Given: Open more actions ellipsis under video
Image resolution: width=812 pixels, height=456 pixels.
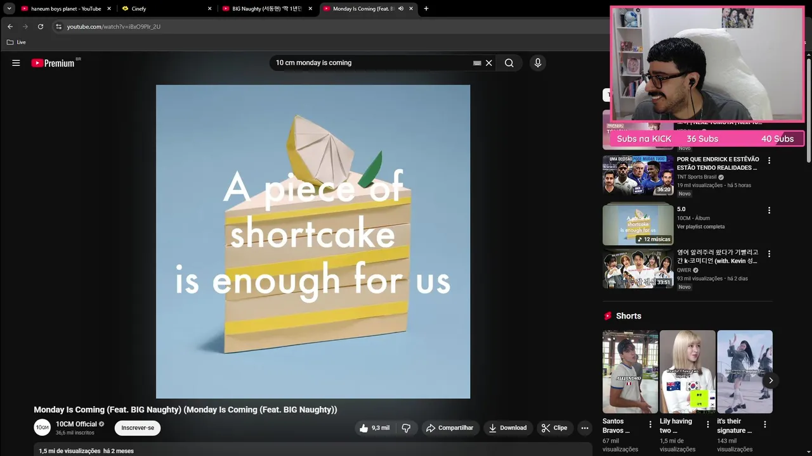Looking at the screenshot, I should coord(585,428).
